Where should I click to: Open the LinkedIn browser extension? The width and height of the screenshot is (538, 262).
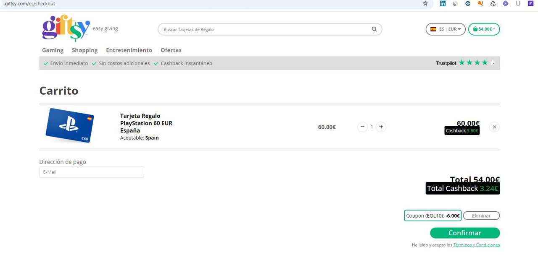443,3
